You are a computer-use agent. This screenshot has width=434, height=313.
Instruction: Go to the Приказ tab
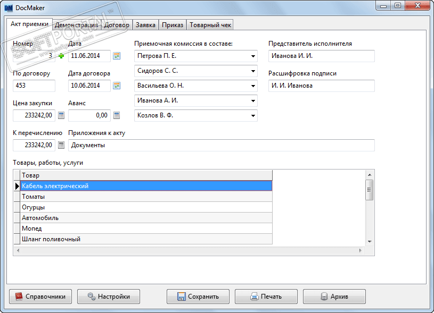point(173,25)
